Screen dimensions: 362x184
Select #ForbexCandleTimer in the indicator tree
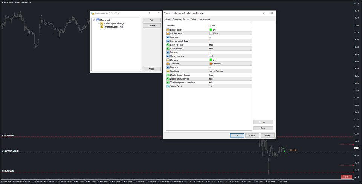tap(114, 27)
